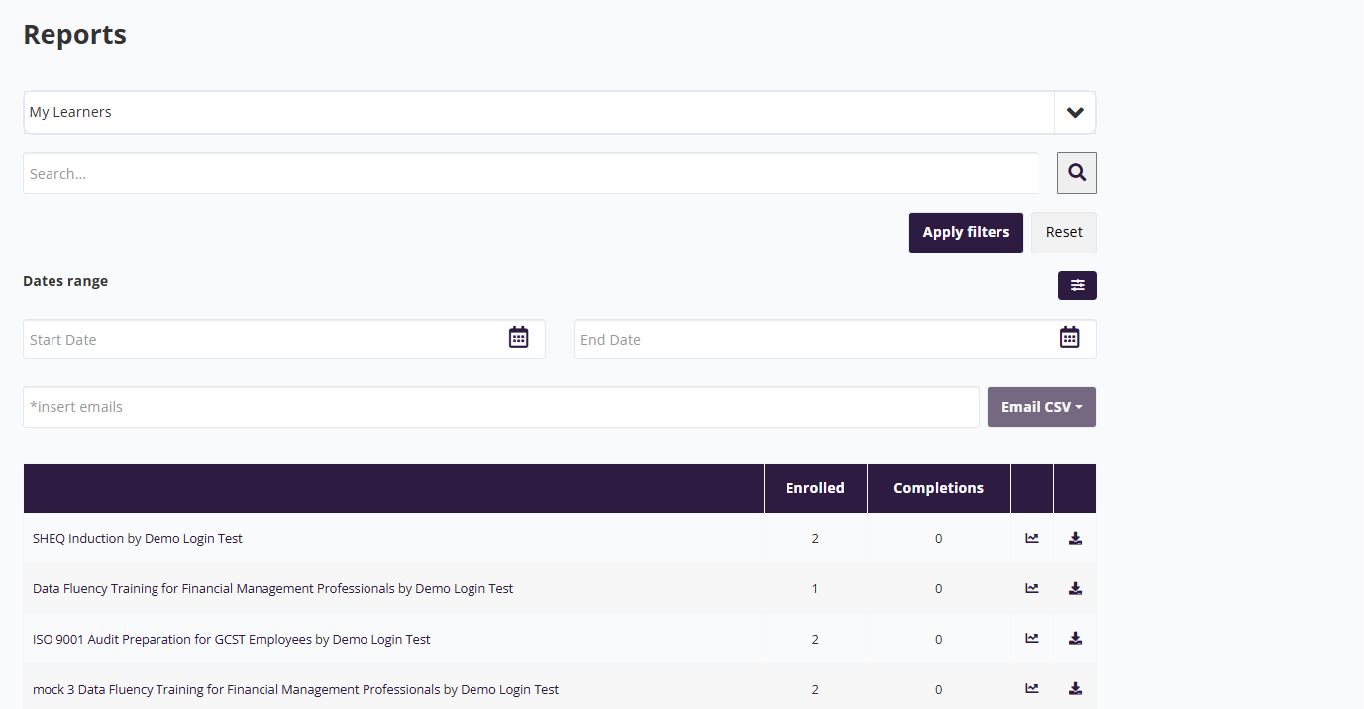
Task: Download the ISO 9001 Audit Preparation report
Action: click(1075, 639)
